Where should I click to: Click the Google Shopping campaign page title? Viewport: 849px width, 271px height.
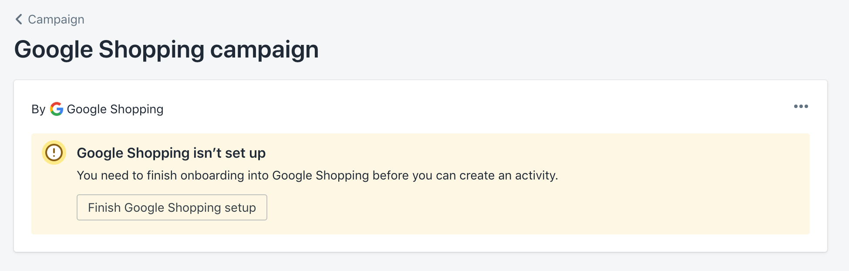tap(166, 50)
